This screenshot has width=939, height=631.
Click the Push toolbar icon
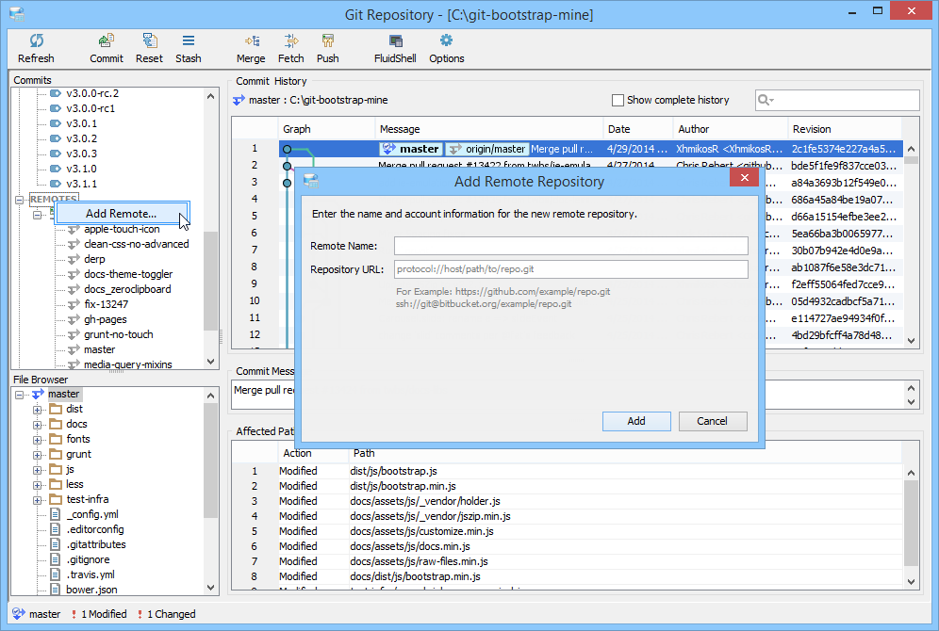[x=327, y=40]
